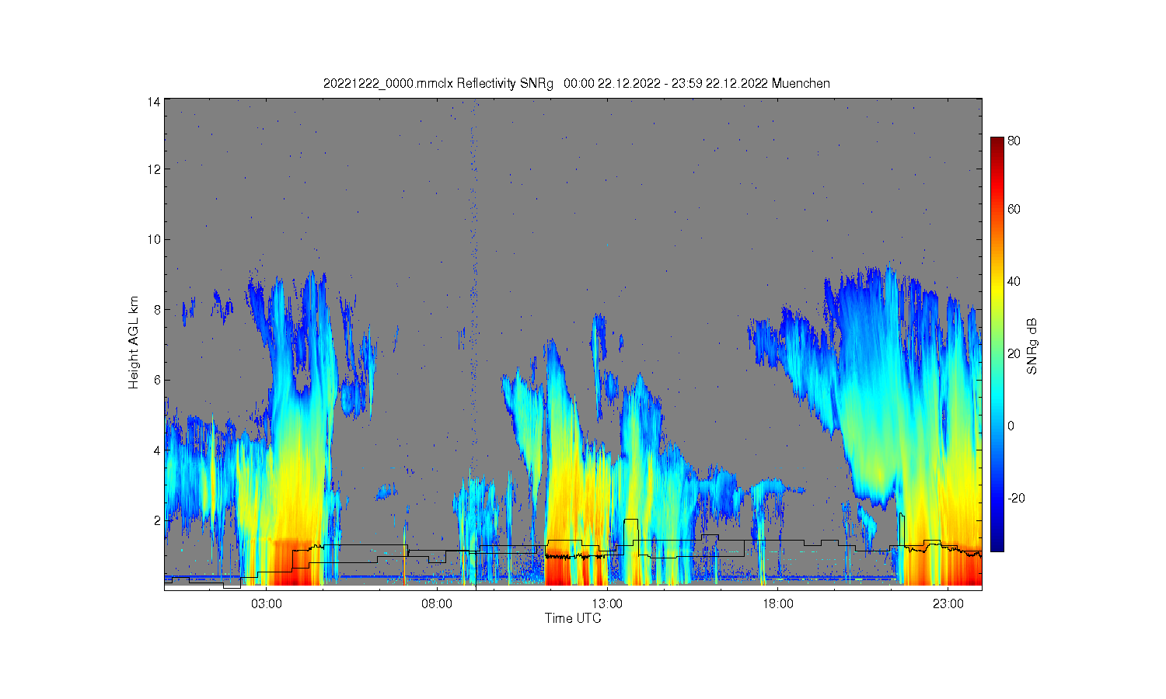This screenshot has width=1166, height=699.
Task: Click the colorbar value 0
Action: 1011,426
